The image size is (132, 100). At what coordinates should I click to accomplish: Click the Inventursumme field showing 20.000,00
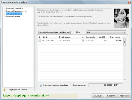(101, 85)
